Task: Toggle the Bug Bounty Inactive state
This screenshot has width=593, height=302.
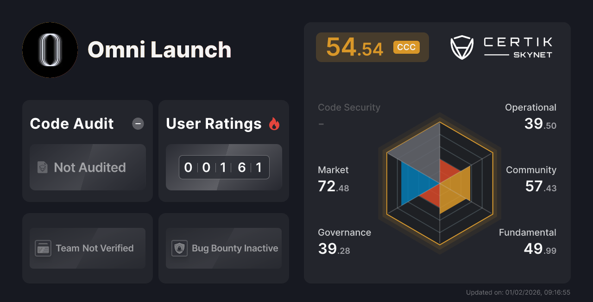Action: tap(223, 248)
